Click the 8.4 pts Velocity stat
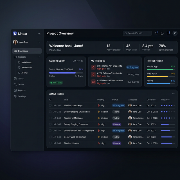Image resolution: width=180 pixels, height=180 pixels. click(x=148, y=48)
